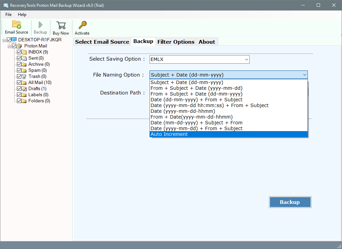
Task: Choose From + Date(yyyy-mm-dd-hhmm) option
Action: [229, 117]
